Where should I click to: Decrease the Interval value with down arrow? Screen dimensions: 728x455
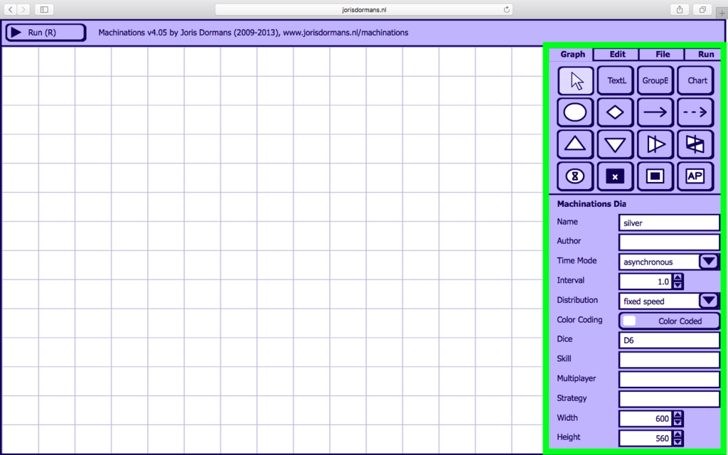coord(678,285)
